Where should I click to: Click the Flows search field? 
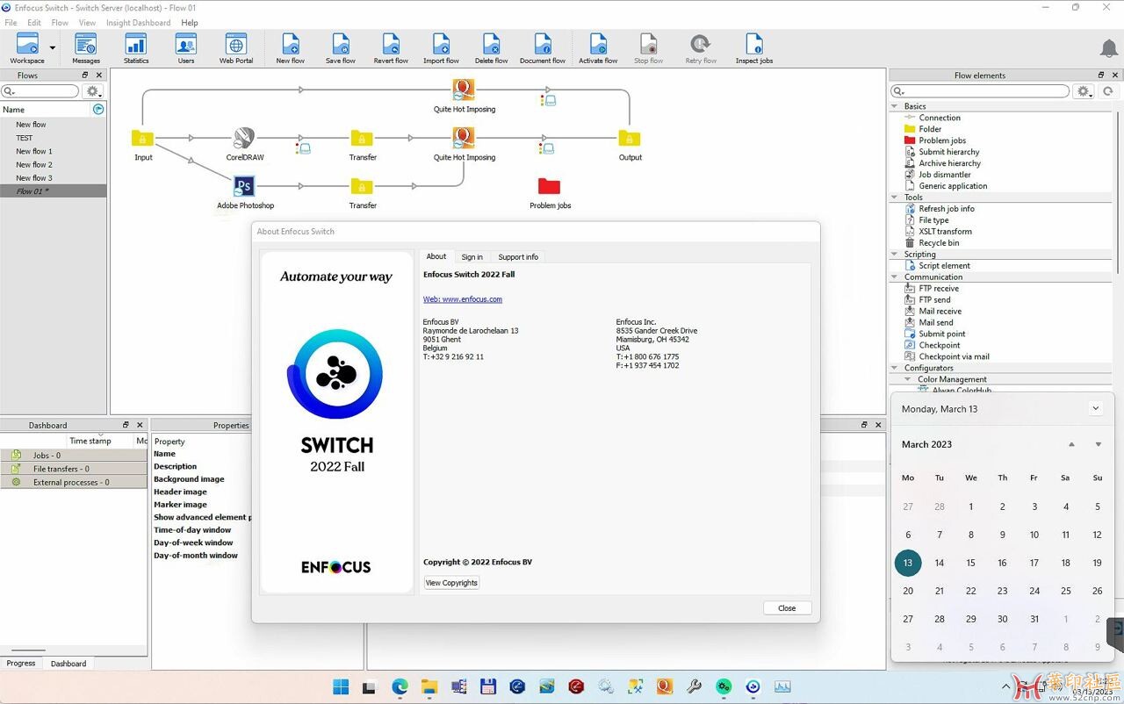40,91
